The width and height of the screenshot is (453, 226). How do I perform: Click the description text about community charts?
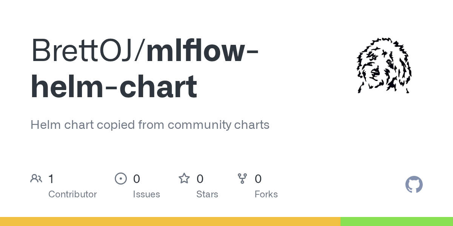click(150, 125)
